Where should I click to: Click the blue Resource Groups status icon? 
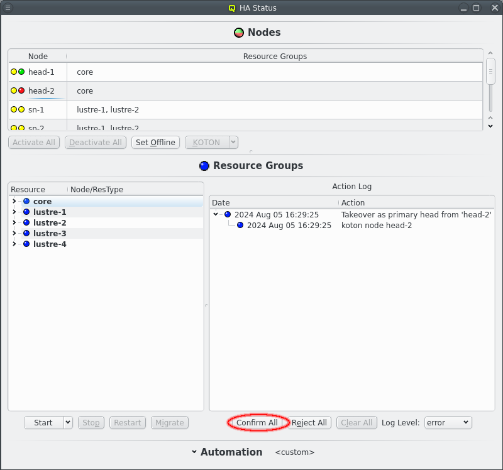(x=204, y=166)
